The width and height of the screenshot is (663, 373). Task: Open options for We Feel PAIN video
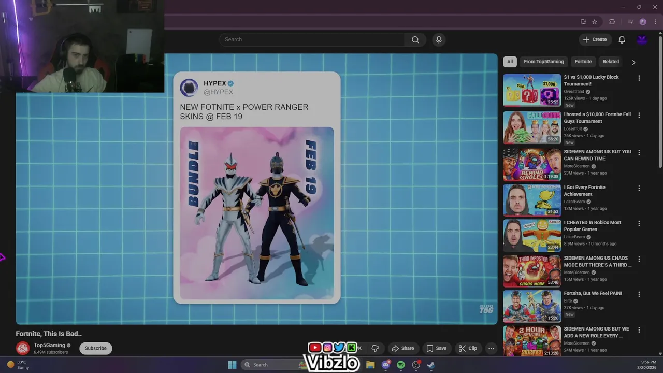639,294
